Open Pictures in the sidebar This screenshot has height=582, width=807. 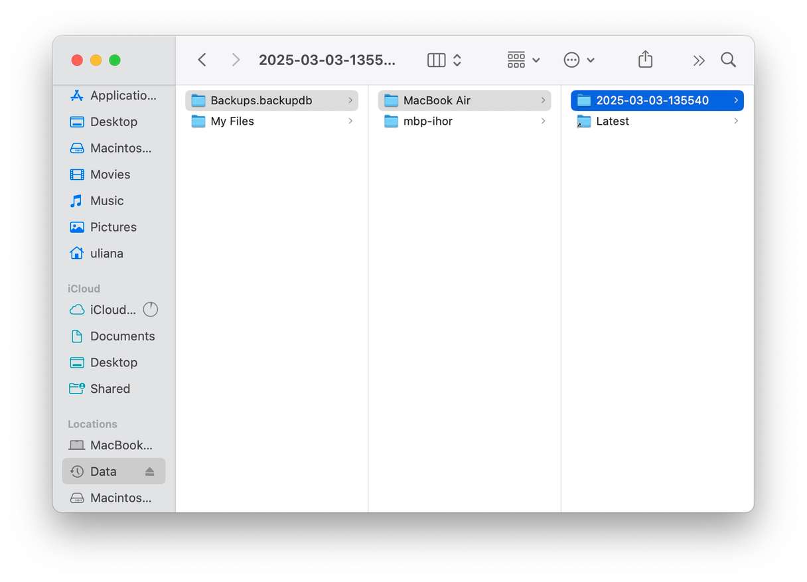tap(113, 227)
